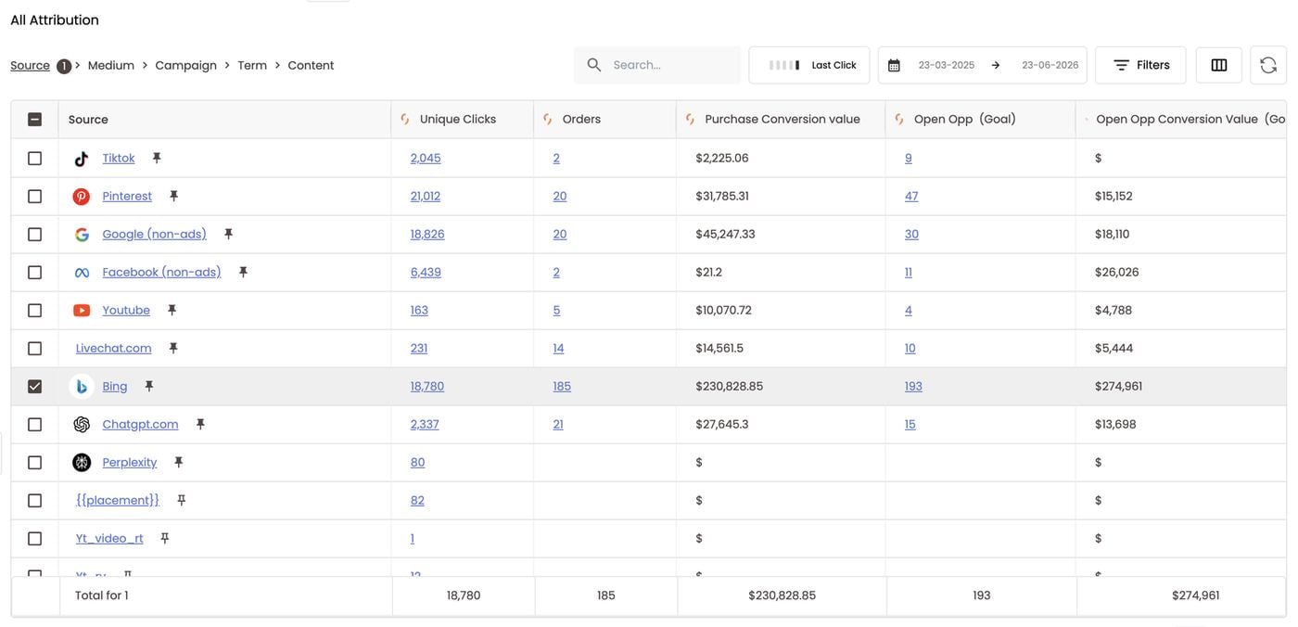1298x627 pixels.
Task: Click the pin beside {{placement}}
Action: point(182,500)
